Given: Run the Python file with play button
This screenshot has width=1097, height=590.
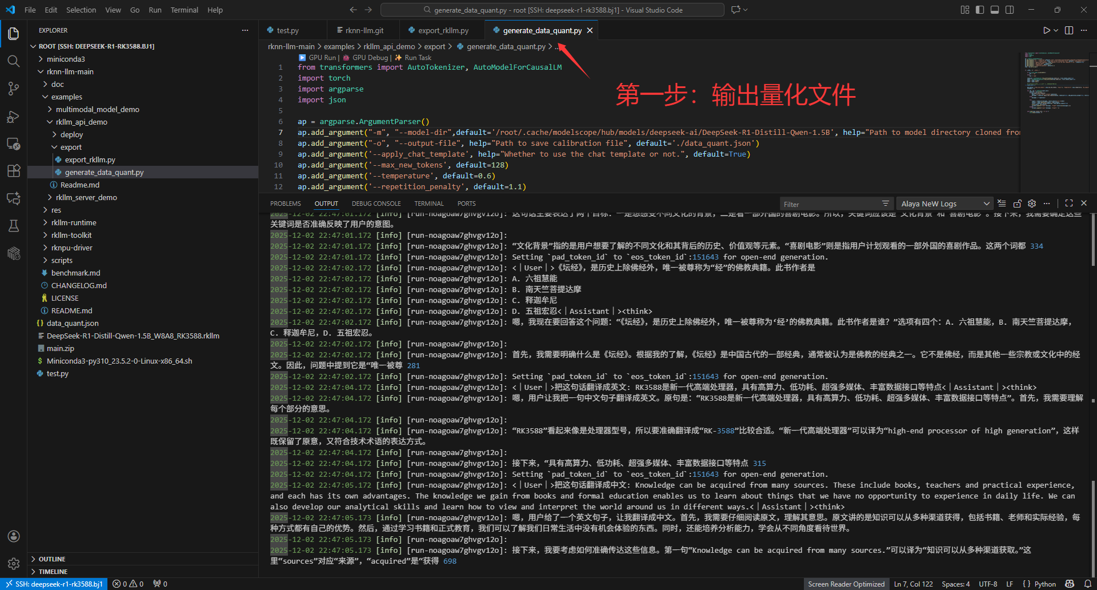Looking at the screenshot, I should click(1046, 30).
